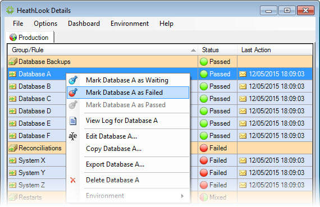Choose Mark Database A as Failed
Screen dimensions: 320x207
[x=128, y=93]
